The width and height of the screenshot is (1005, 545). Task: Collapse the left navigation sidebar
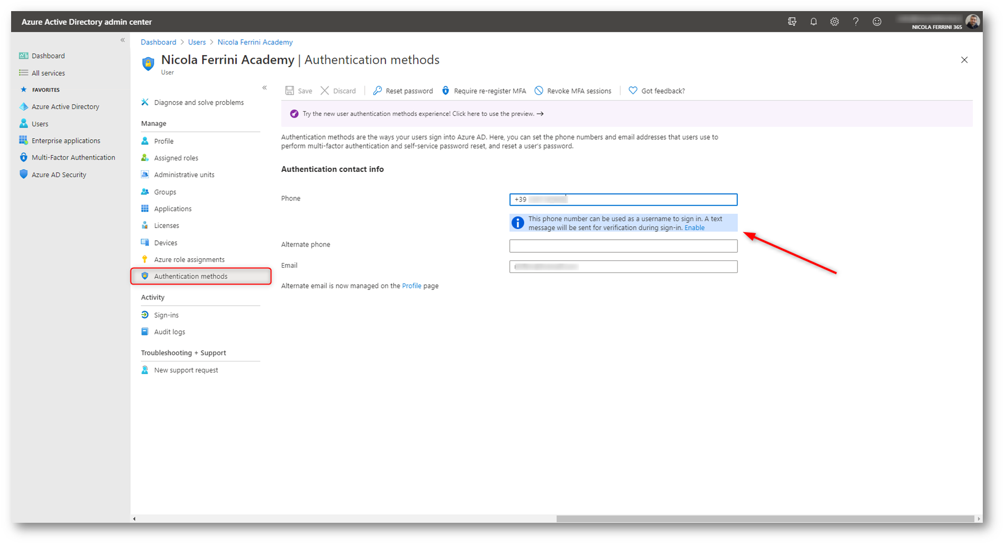coord(123,40)
